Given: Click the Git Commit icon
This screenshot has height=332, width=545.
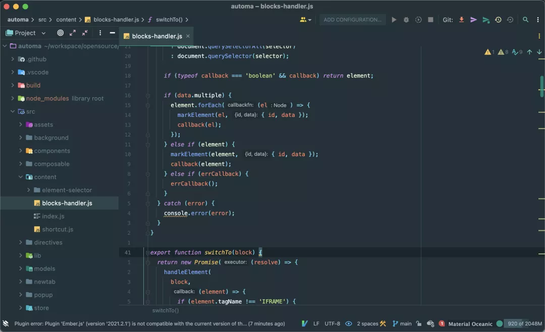Looking at the screenshot, I should click(473, 20).
